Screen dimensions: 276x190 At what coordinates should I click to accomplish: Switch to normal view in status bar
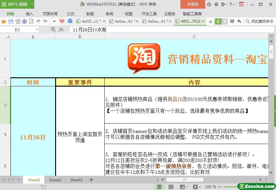(159, 187)
